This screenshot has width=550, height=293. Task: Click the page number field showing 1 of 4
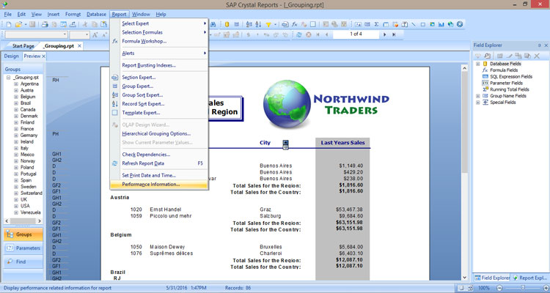click(356, 34)
